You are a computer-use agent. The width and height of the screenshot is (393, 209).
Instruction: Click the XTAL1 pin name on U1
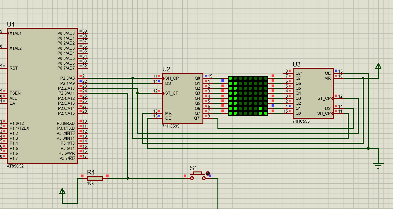16,33
